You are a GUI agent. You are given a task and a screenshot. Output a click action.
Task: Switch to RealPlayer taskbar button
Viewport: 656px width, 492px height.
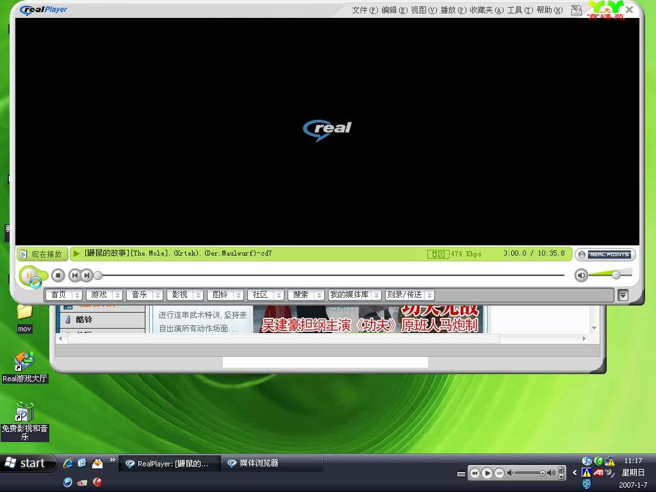[x=170, y=464]
